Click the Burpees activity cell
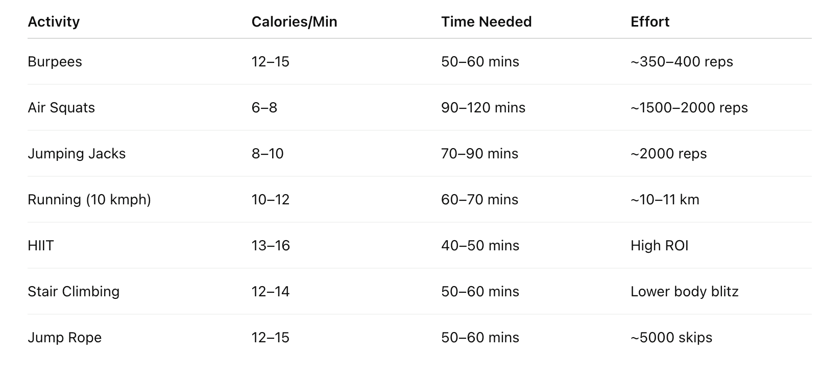Viewport: 820px width, 376px height. 55,62
